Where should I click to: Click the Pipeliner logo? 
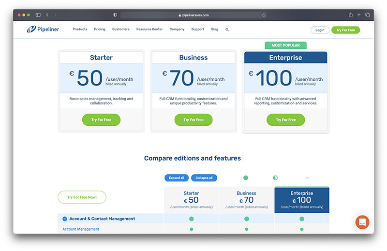pos(43,30)
